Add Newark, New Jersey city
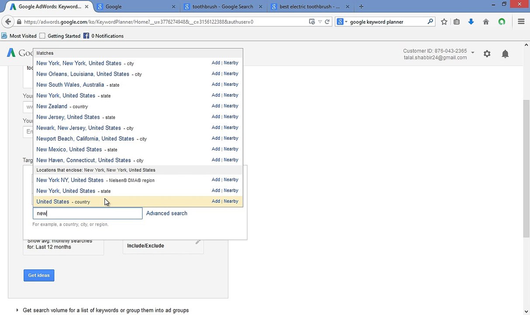530x315 pixels. pyautogui.click(x=216, y=127)
